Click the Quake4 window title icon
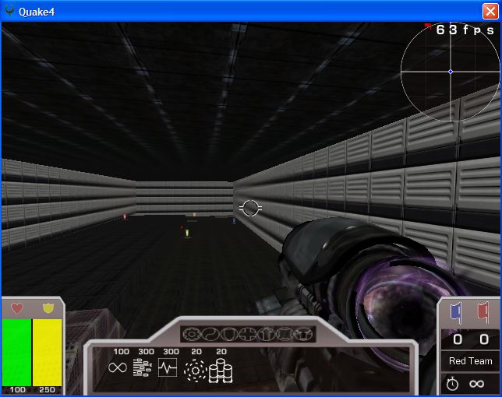 coord(9,11)
